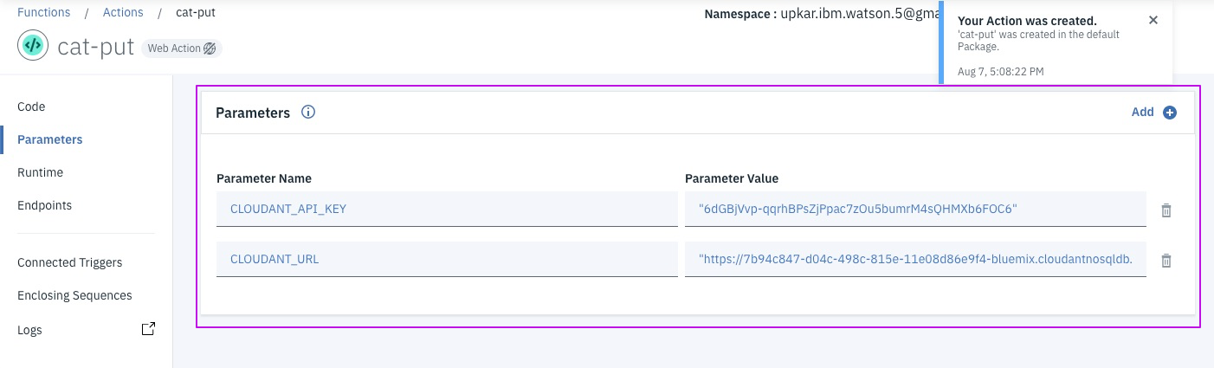The height and width of the screenshot is (368, 1214).
Task: Delete the CLOUDANT_API_KEY parameter with trash icon
Action: click(1166, 210)
